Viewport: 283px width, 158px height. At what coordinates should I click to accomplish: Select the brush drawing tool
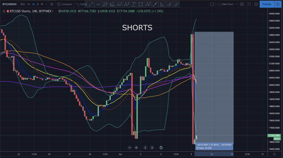tap(169, 4)
